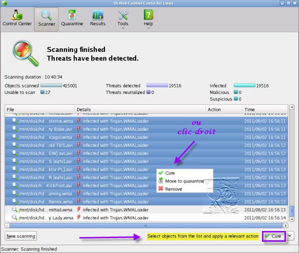299x253 pixels.
Task: Click the green check icon beside Cure
Action: pyautogui.click(x=161, y=173)
